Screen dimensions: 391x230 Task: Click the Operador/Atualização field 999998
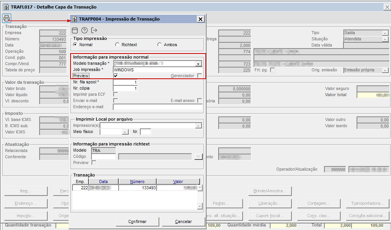pos(336,169)
